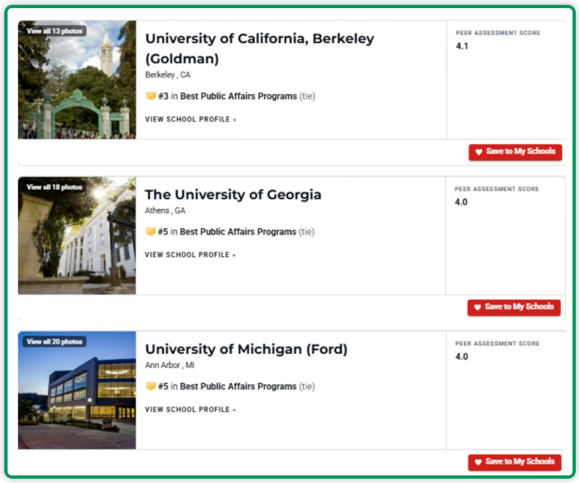
Task: Click the badge icon next to Berkeley's #3 ranking
Action: click(151, 96)
